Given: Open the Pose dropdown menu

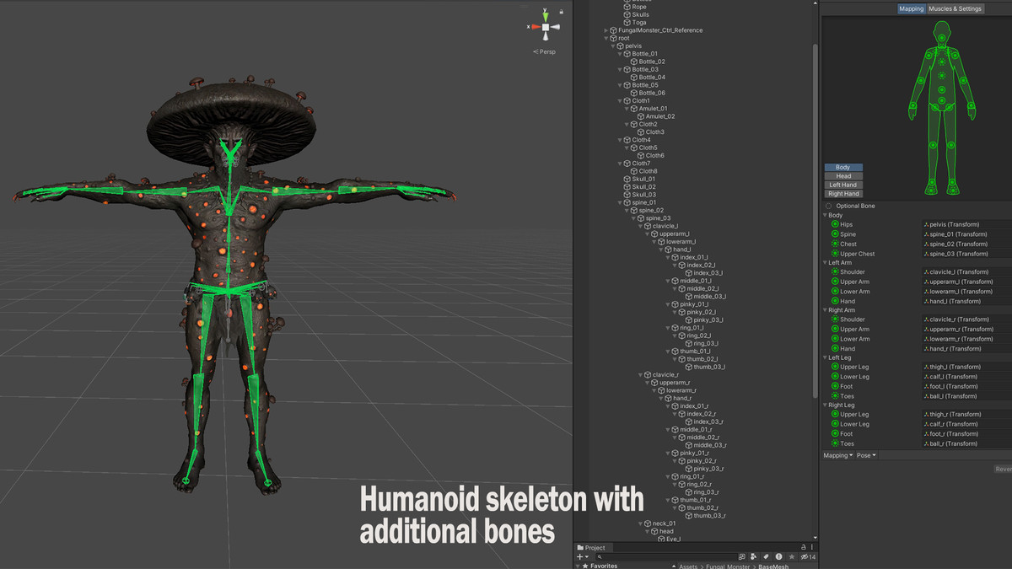Looking at the screenshot, I should coord(867,455).
